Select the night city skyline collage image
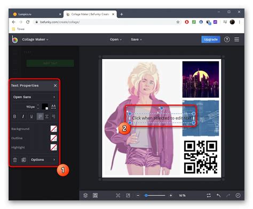253x209 pixels. click(201, 79)
